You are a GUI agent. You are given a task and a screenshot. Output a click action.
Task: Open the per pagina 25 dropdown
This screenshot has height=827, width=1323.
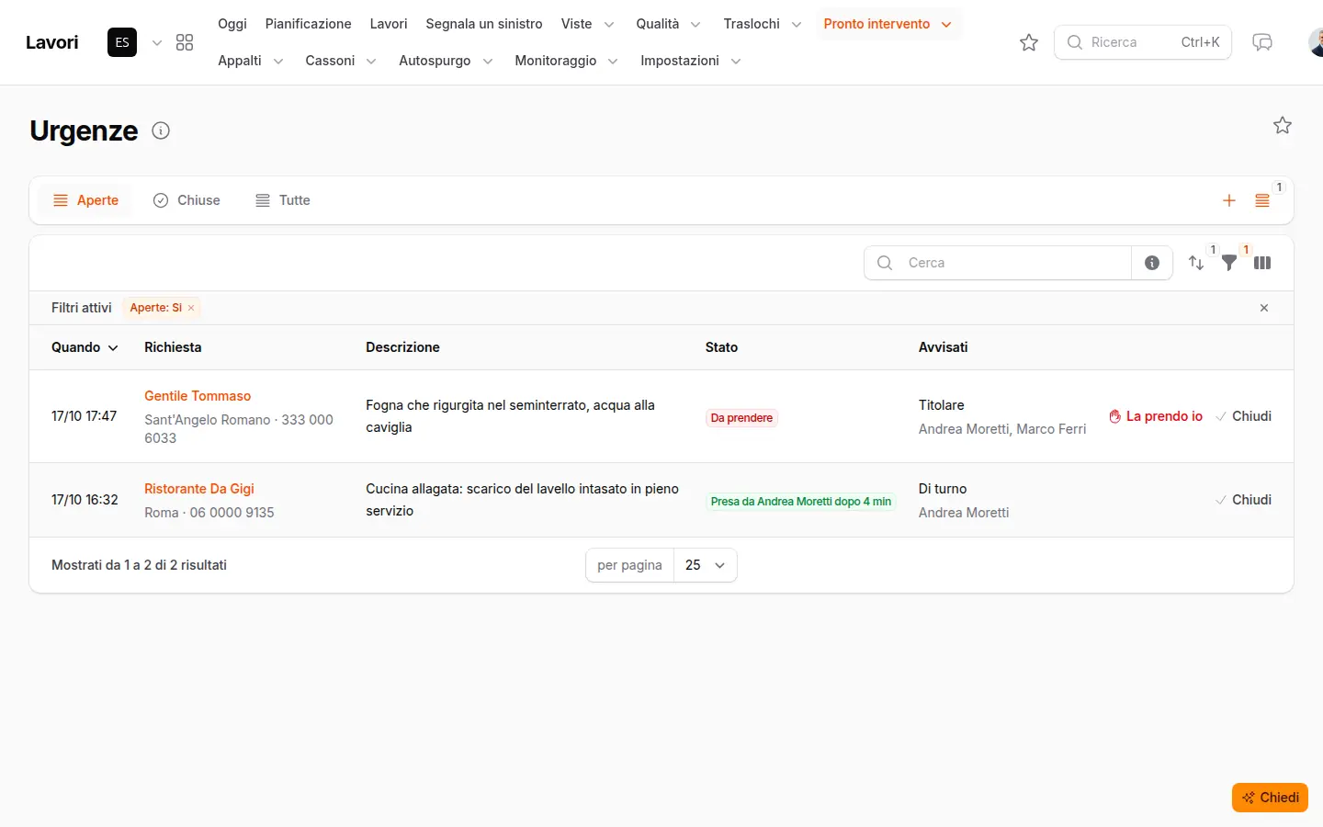[x=705, y=565]
